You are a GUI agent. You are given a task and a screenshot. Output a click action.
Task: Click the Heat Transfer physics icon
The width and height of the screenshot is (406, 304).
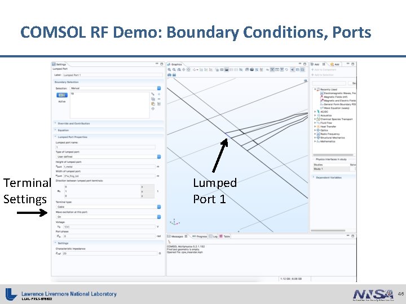319,127
